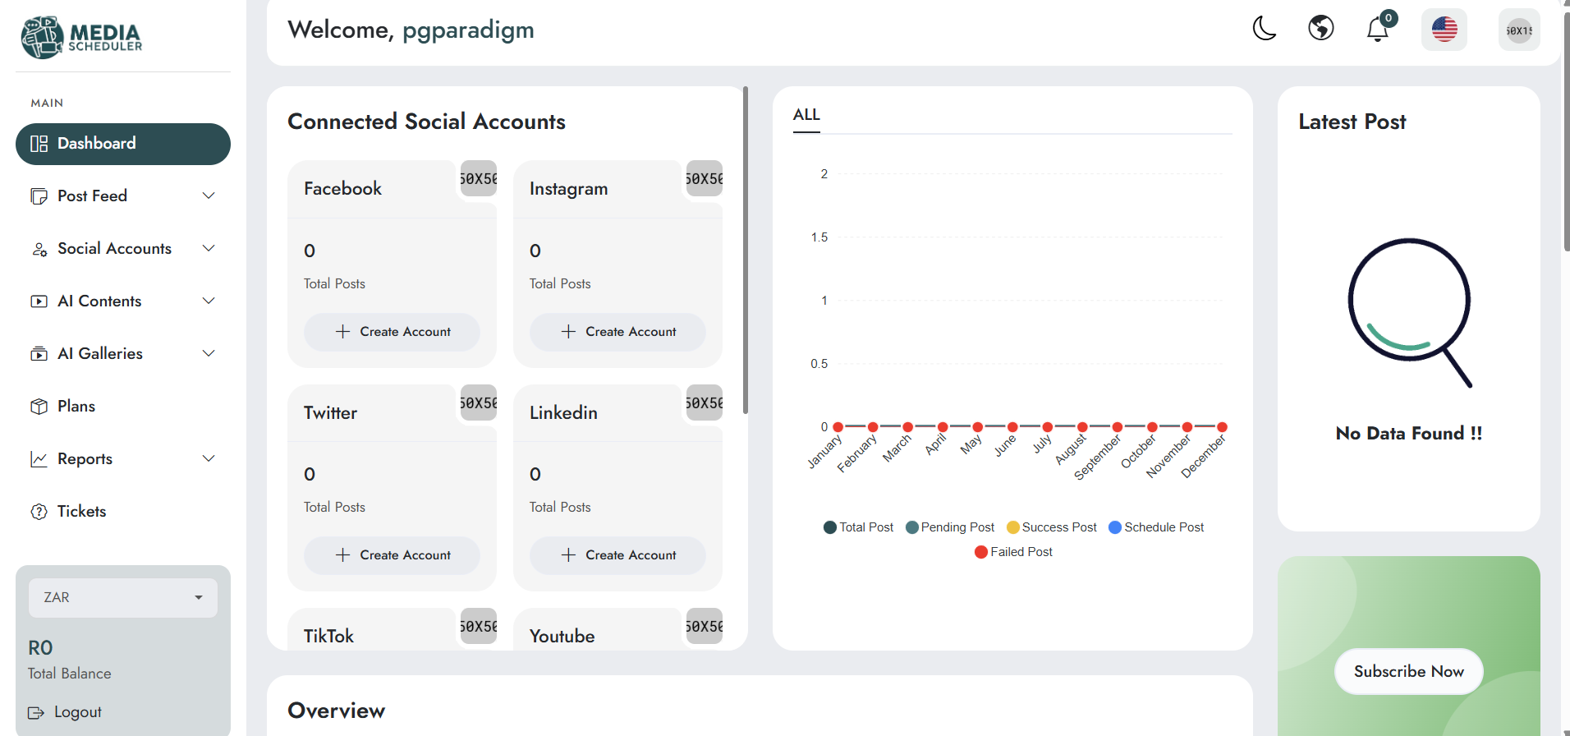The height and width of the screenshot is (736, 1570).
Task: Open AI Contents menu item
Action: click(x=123, y=301)
